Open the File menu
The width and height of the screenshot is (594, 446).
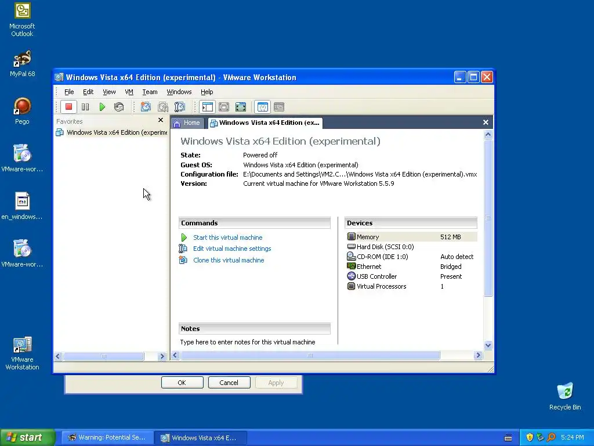pyautogui.click(x=69, y=92)
